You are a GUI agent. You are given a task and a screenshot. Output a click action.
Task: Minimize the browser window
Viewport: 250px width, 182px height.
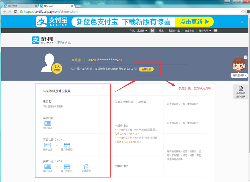click(236, 2)
